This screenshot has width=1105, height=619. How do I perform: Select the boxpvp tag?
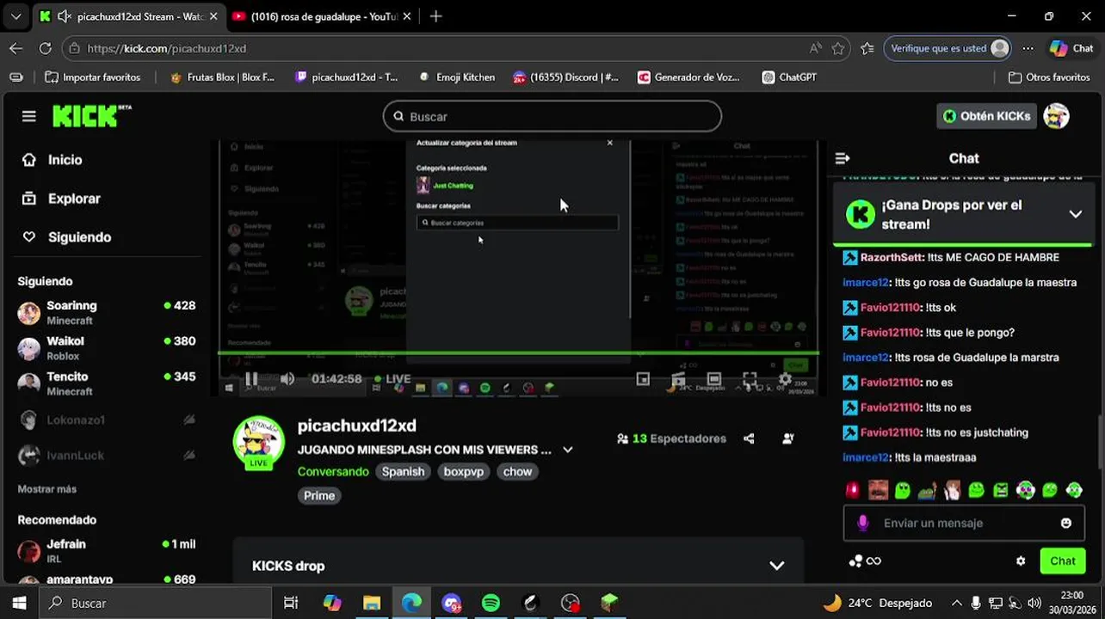pyautogui.click(x=464, y=471)
